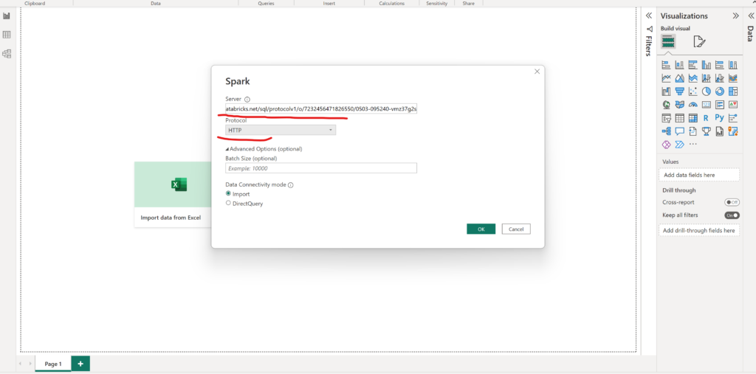
Task: Focus the Server address field
Action: point(321,109)
